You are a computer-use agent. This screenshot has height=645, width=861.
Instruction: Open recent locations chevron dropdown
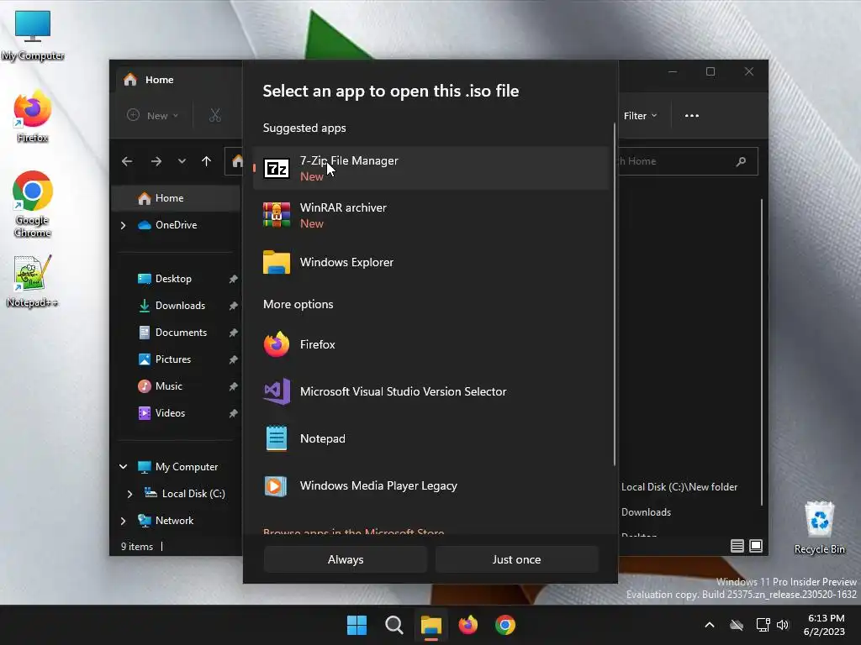point(182,161)
